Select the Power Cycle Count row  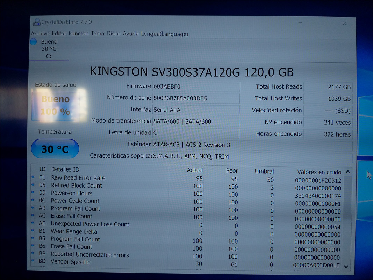click(x=187, y=202)
